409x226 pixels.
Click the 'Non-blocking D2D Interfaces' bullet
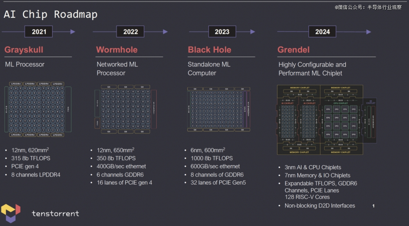point(320,206)
